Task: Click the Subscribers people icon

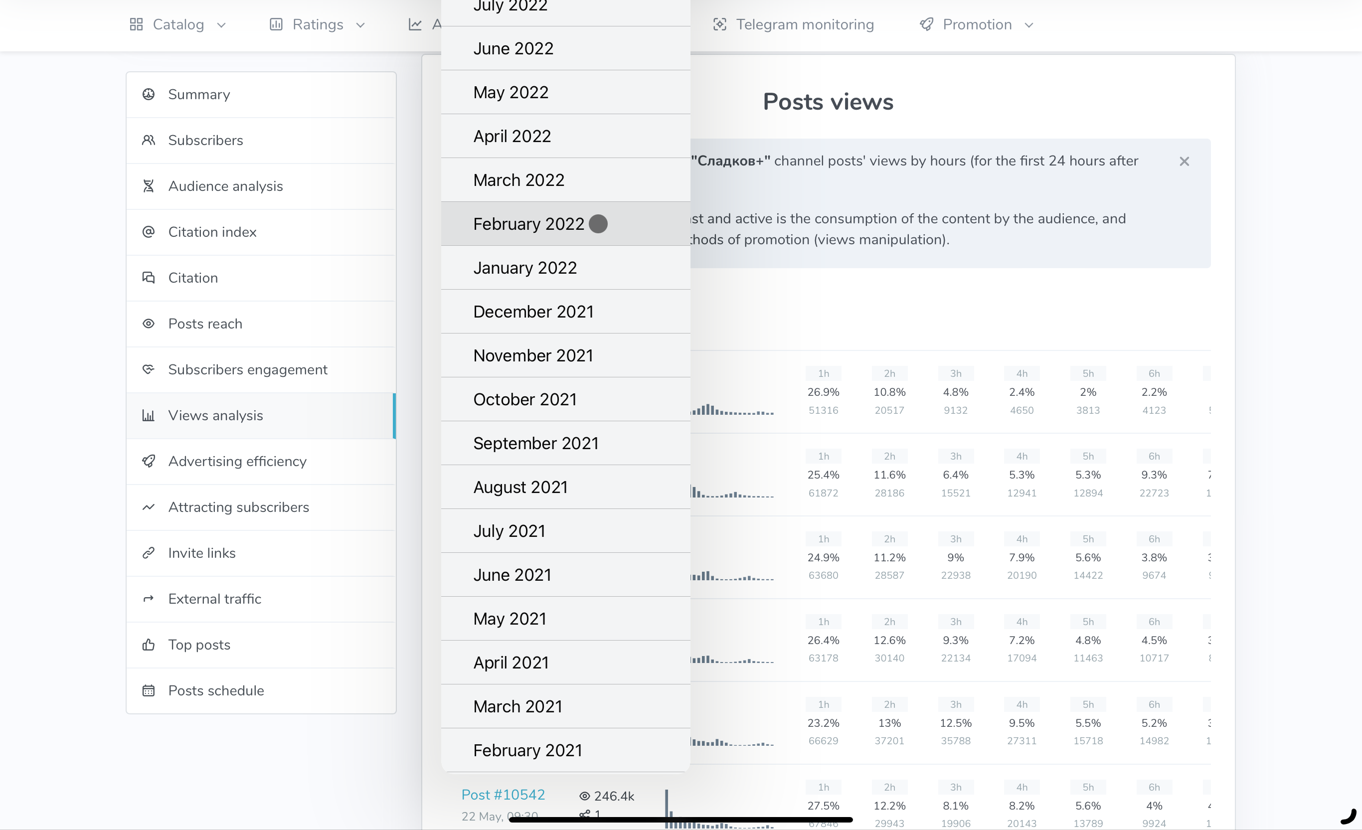Action: coord(148,141)
